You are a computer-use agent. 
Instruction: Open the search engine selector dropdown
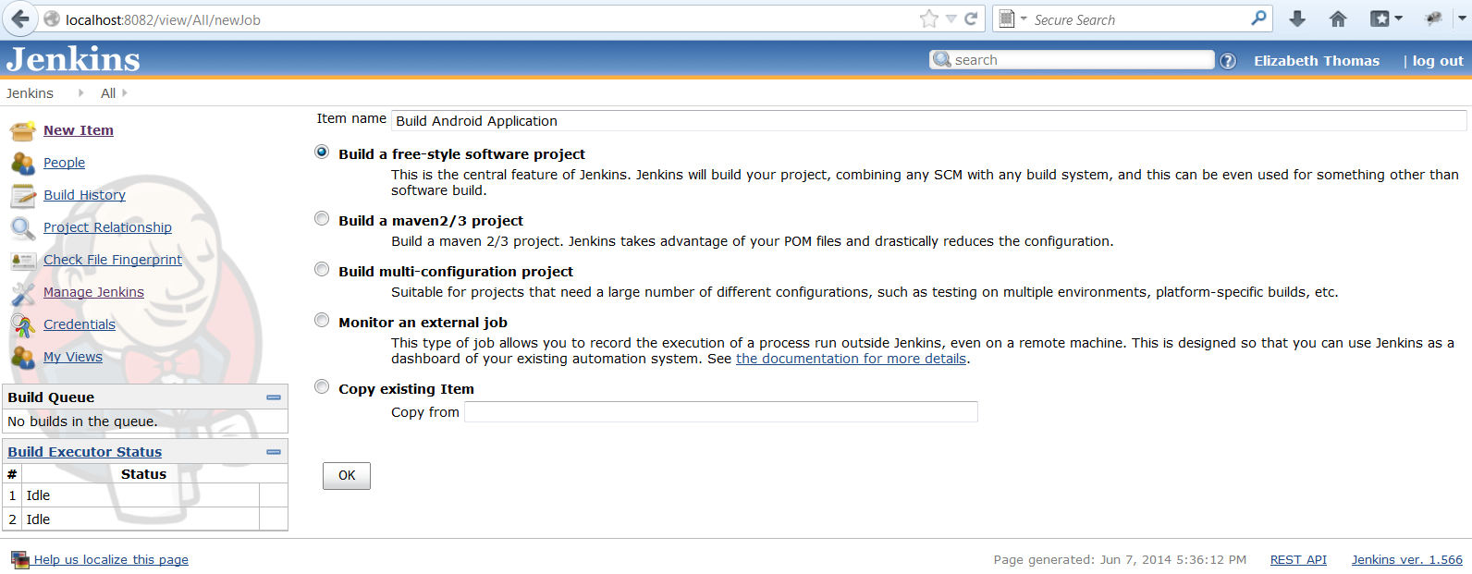coord(1024,18)
